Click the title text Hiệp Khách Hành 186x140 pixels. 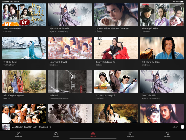(x=12, y=29)
